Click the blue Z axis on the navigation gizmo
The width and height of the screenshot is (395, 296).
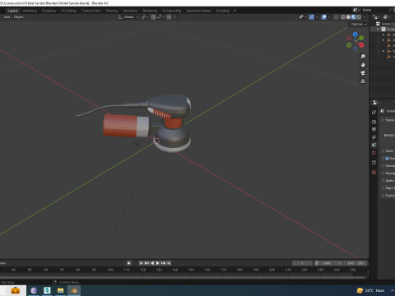coord(355,35)
